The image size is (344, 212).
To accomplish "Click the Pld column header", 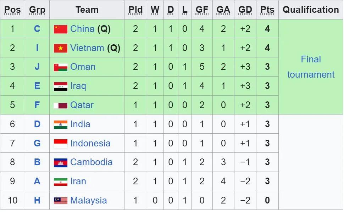I will 135,10.
